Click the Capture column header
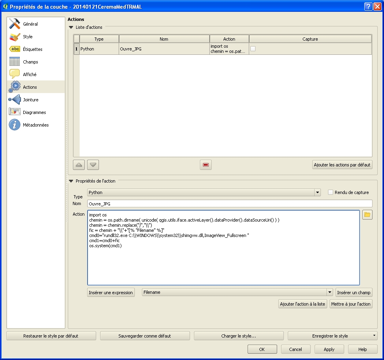The height and width of the screenshot is (360, 384). tap(310, 39)
